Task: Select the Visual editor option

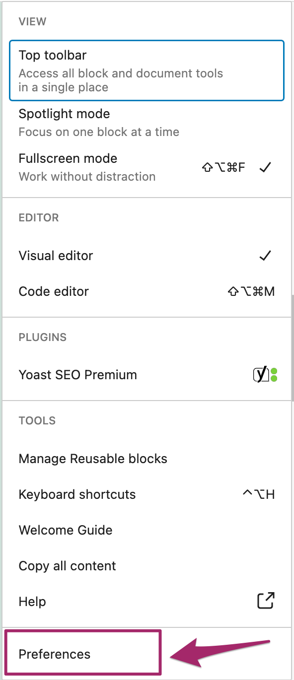Action: 147,256
